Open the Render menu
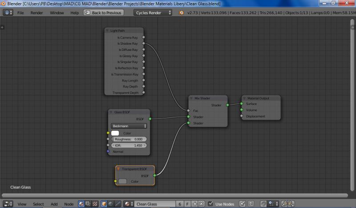This screenshot has width=356, height=208. pyautogui.click(x=36, y=13)
